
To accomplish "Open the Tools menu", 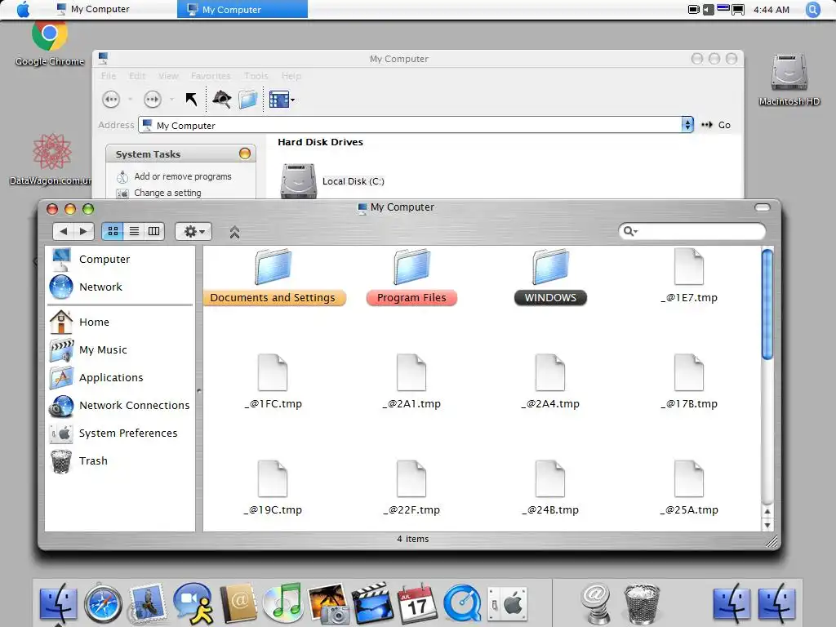I will coord(256,76).
